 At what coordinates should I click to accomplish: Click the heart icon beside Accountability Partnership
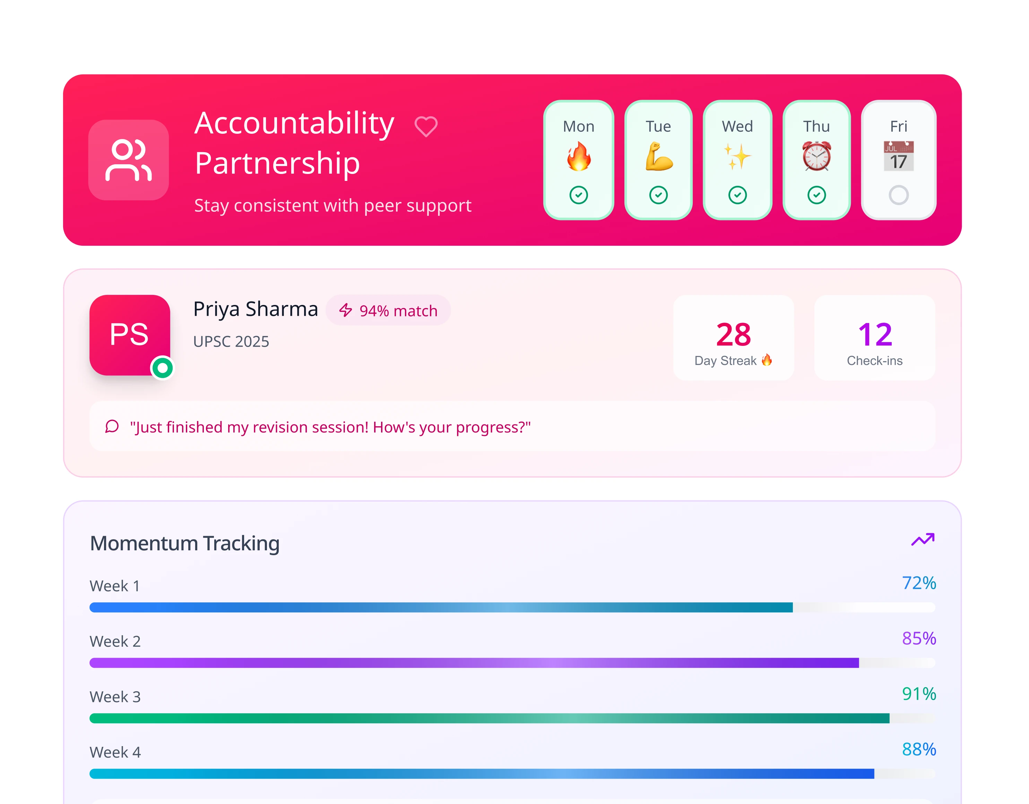(x=425, y=126)
